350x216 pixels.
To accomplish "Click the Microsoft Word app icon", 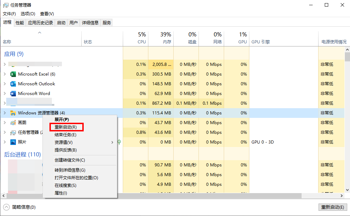I will point(13,94).
